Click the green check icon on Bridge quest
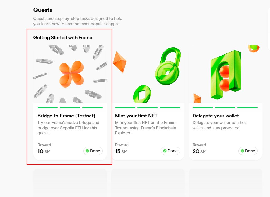Screen dimensions: 270x197 click(87, 151)
